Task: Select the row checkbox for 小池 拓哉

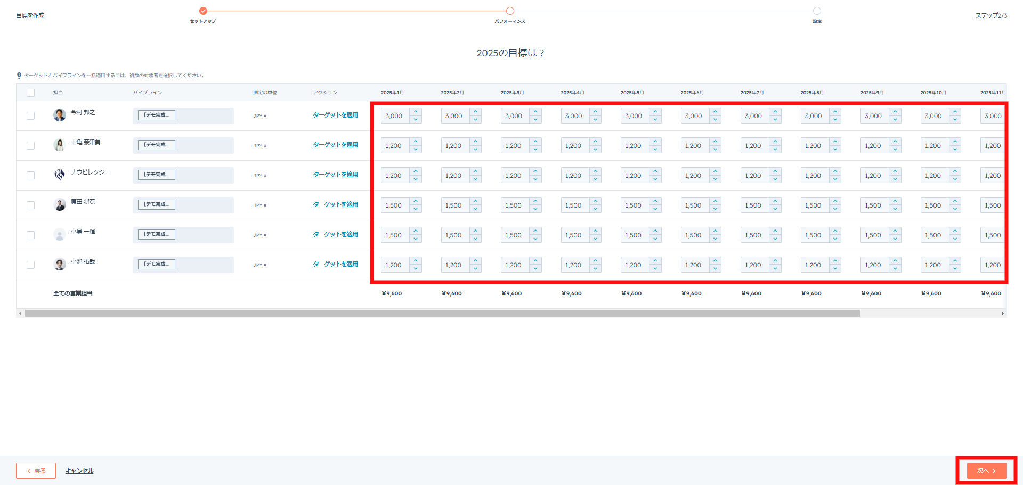Action: [x=31, y=265]
